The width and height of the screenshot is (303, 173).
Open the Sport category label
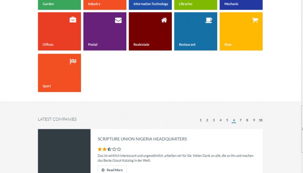tap(47, 86)
